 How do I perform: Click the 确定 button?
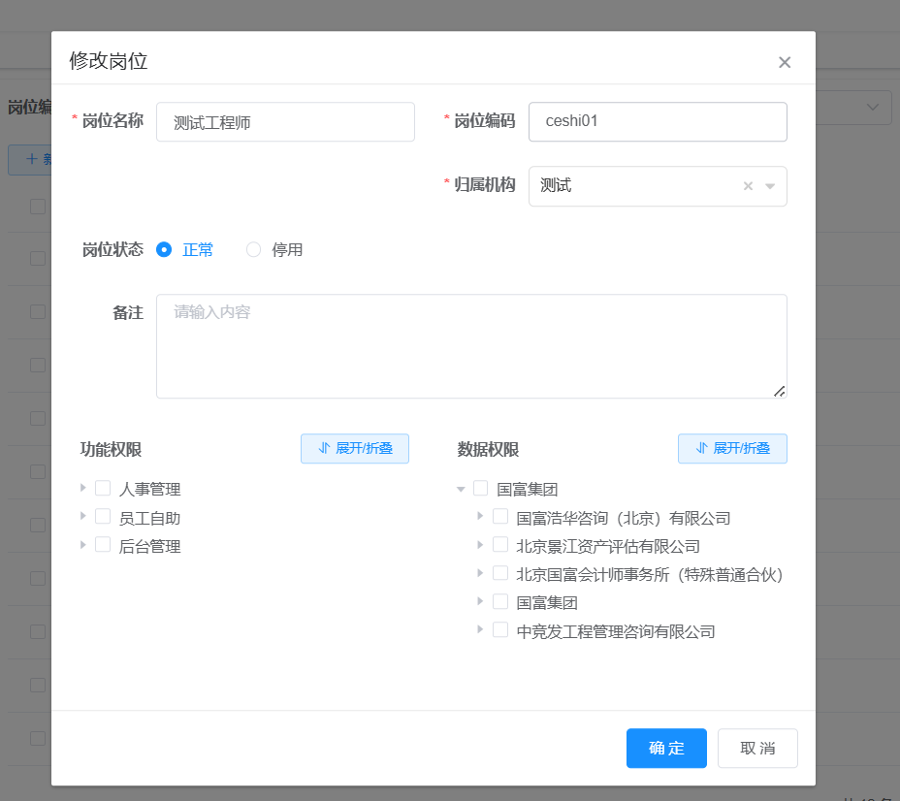pos(666,749)
